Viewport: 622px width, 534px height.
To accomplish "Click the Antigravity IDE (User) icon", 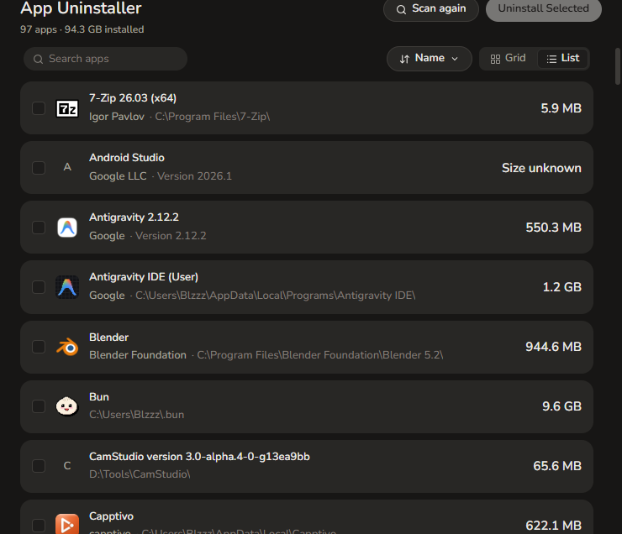I will (67, 287).
